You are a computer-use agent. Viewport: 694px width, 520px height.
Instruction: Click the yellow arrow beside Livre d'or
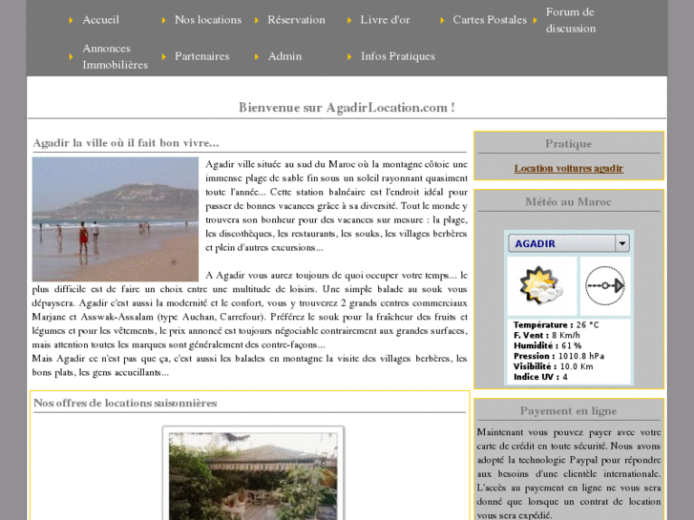pyautogui.click(x=349, y=20)
